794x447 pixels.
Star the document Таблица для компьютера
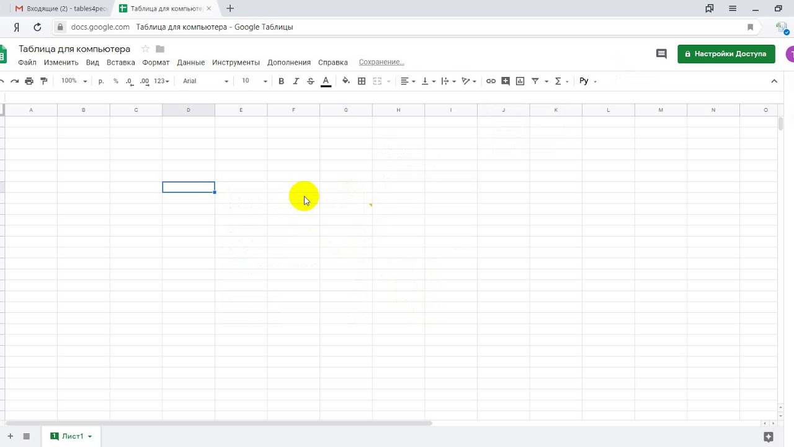[x=145, y=49]
